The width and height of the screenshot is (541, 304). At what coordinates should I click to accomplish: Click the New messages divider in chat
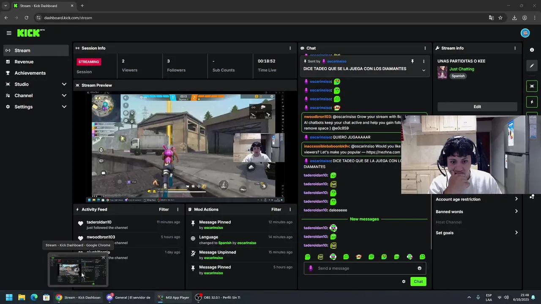(364, 219)
